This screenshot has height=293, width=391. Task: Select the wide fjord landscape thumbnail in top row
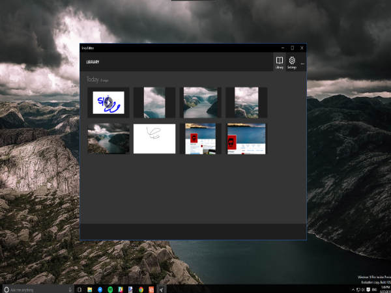pos(201,102)
